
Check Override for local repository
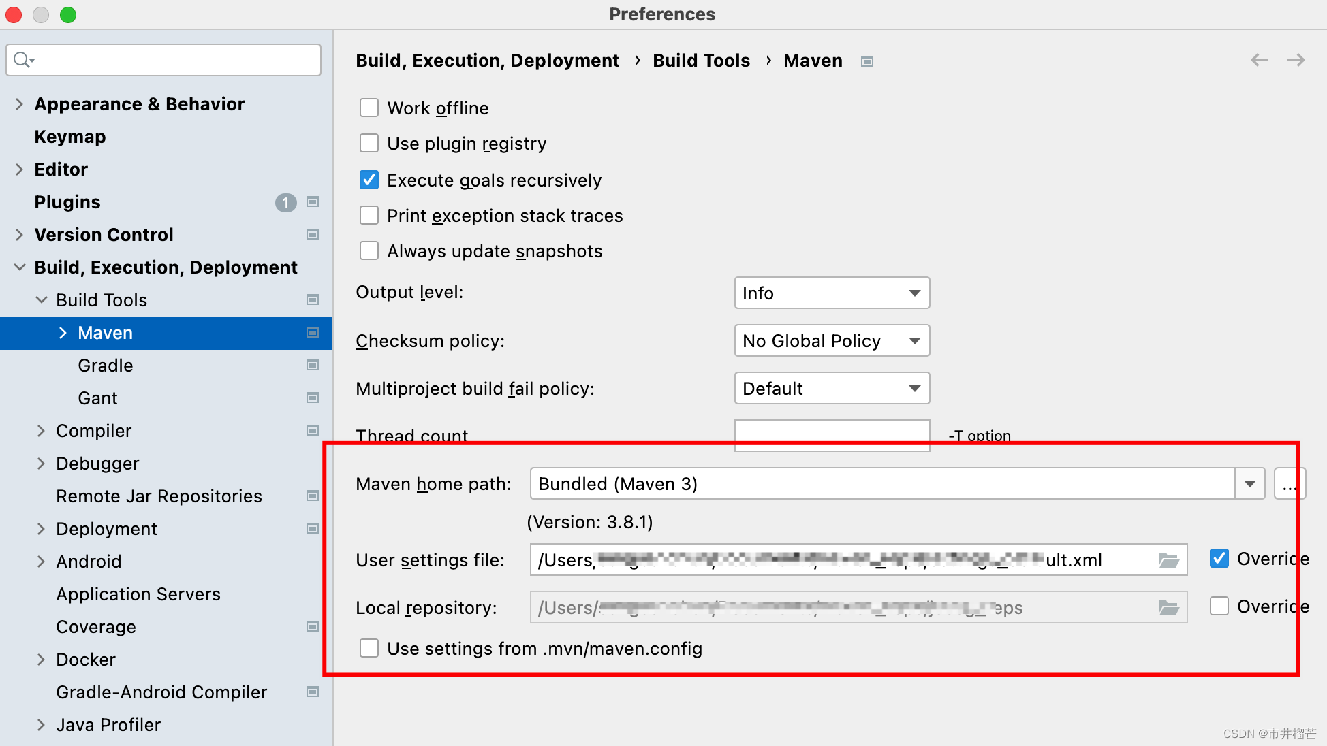pos(1219,606)
